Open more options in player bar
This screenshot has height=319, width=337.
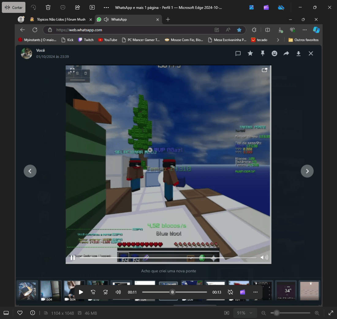[255, 292]
